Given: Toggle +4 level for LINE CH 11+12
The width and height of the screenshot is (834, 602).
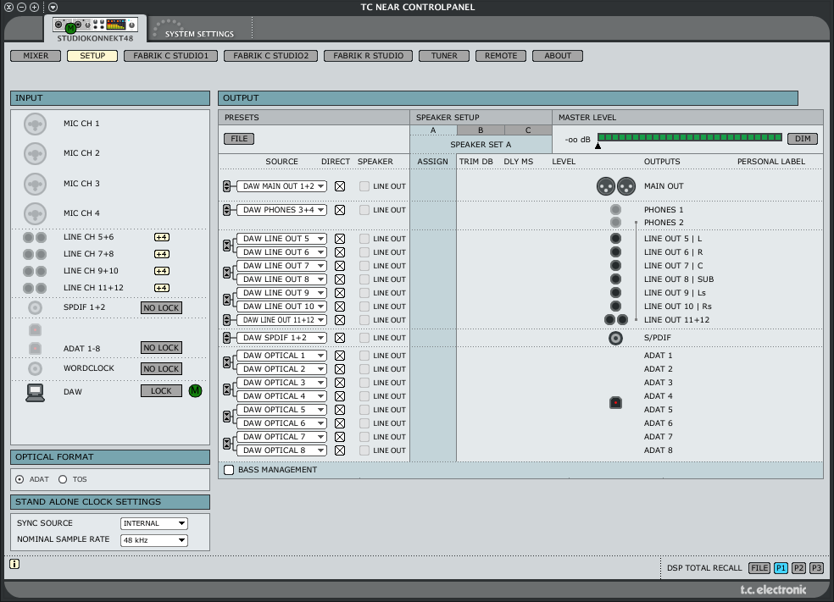Looking at the screenshot, I should pos(162,289).
